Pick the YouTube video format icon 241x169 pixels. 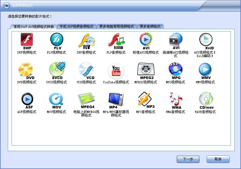(116, 71)
